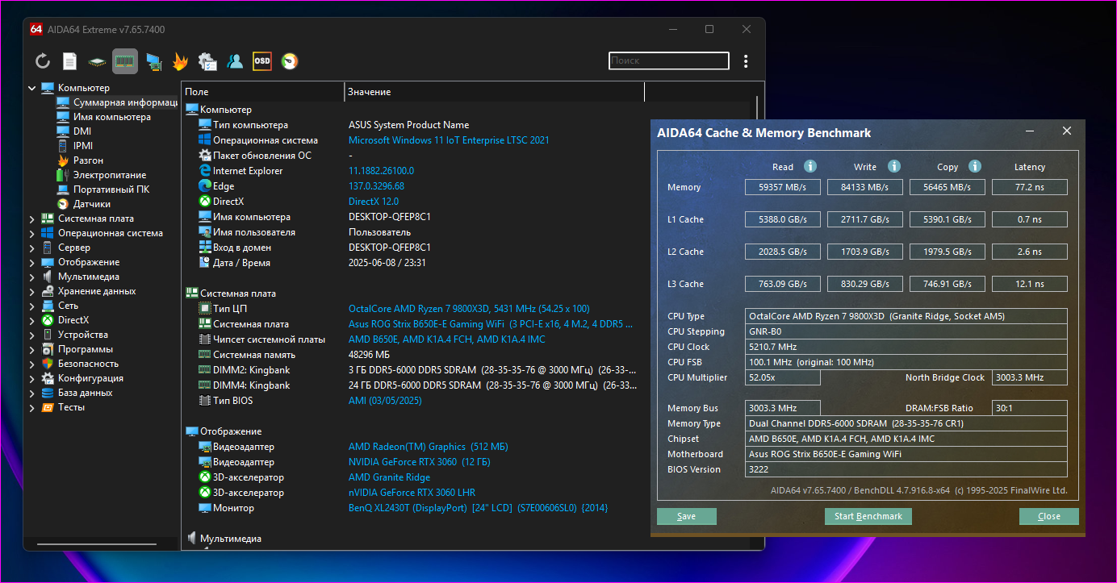
Task: Click the 'Save' button in benchmark window
Action: (686, 516)
